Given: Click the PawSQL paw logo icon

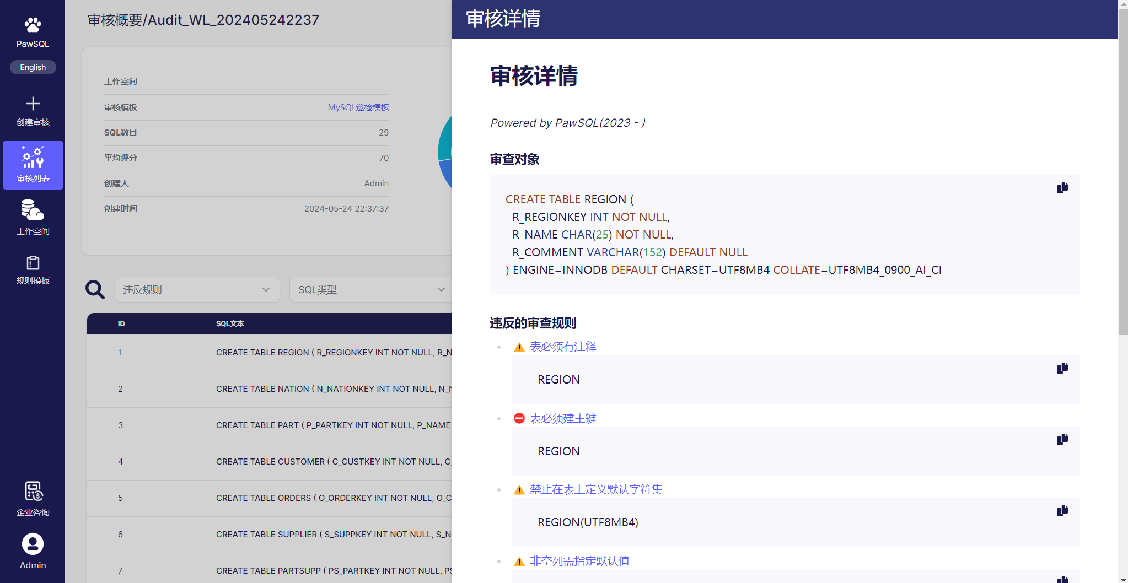Looking at the screenshot, I should (x=33, y=25).
